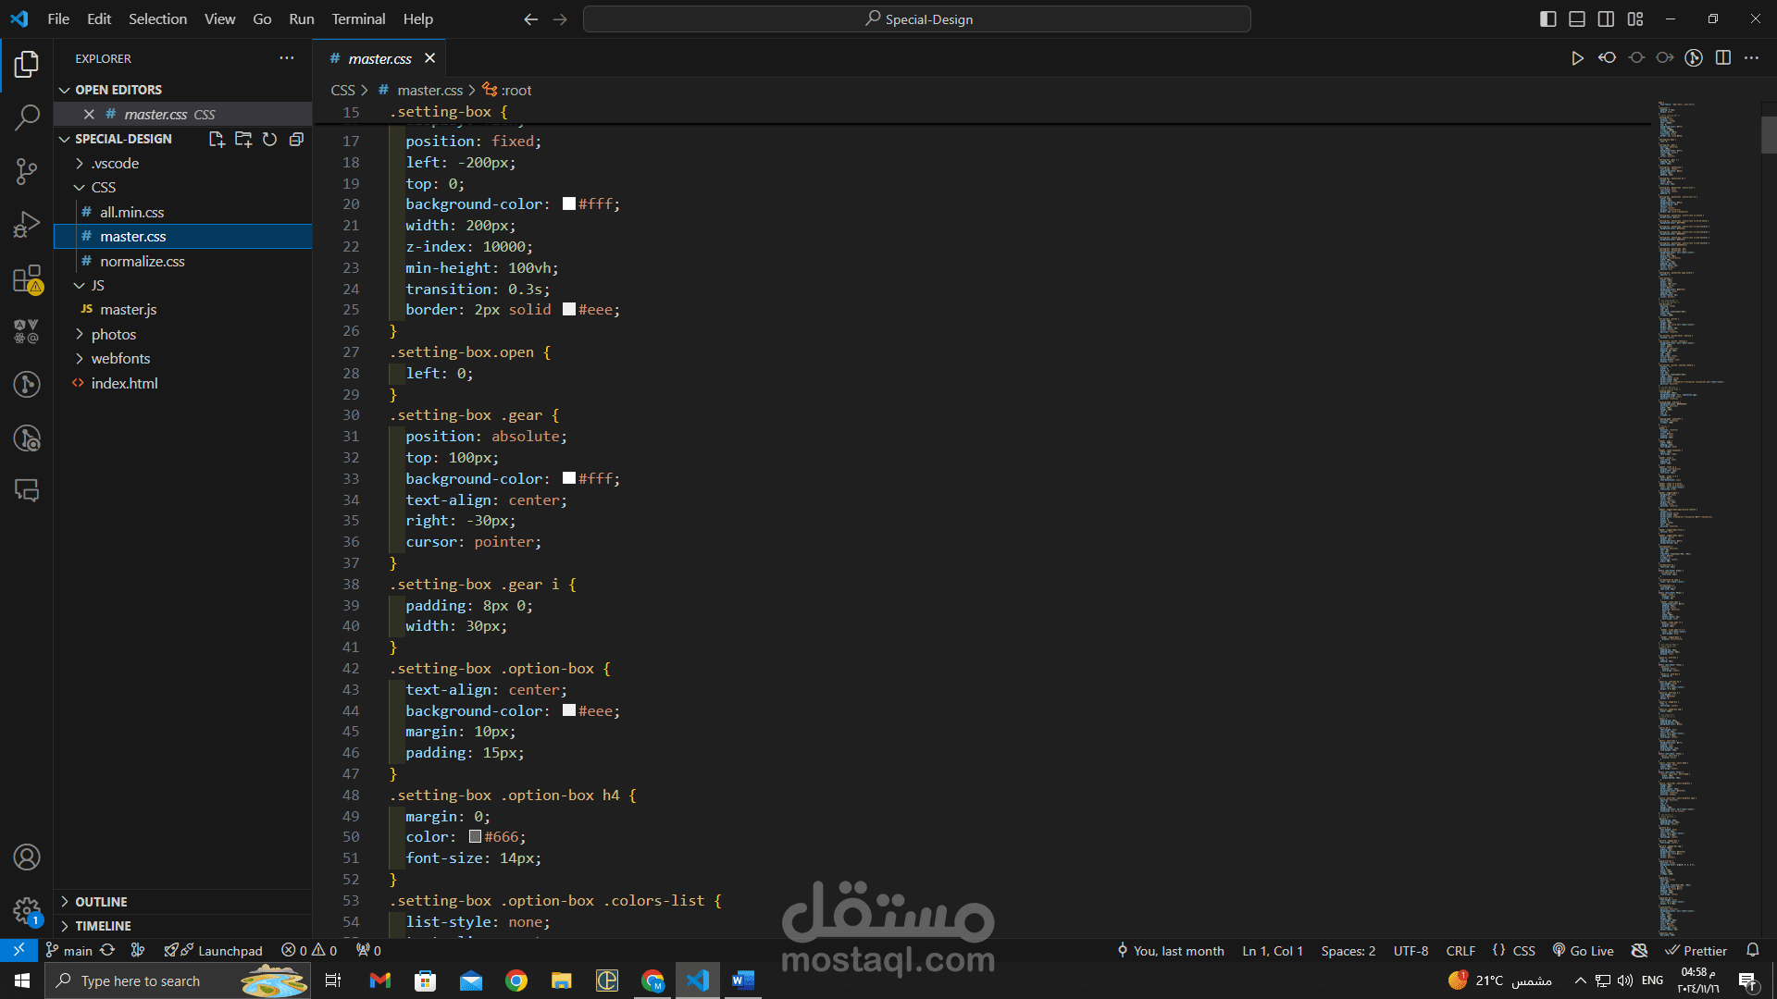Open index.html in the file tree

click(x=124, y=383)
